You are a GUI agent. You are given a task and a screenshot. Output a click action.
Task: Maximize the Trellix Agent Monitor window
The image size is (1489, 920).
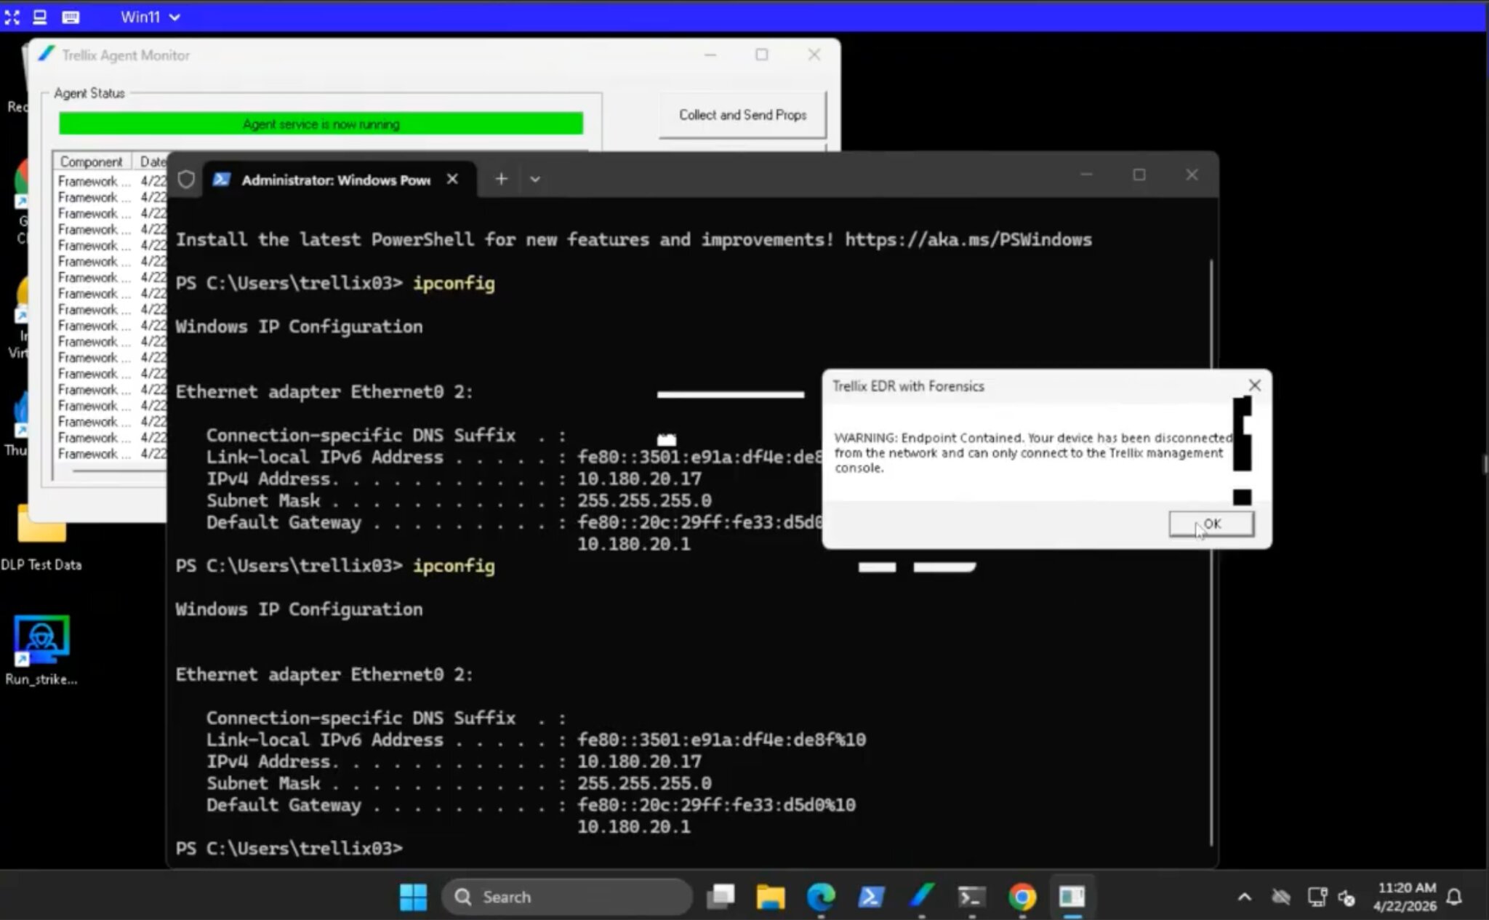point(762,55)
